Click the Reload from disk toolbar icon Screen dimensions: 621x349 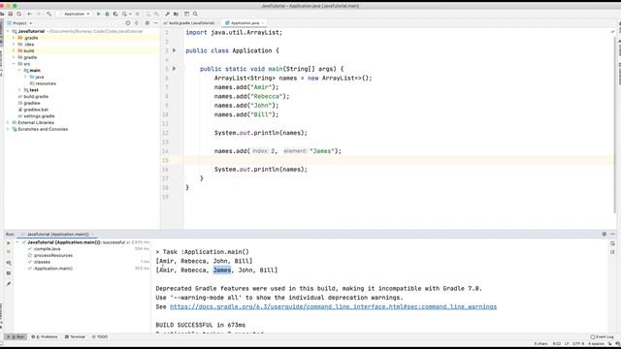click(x=18, y=14)
